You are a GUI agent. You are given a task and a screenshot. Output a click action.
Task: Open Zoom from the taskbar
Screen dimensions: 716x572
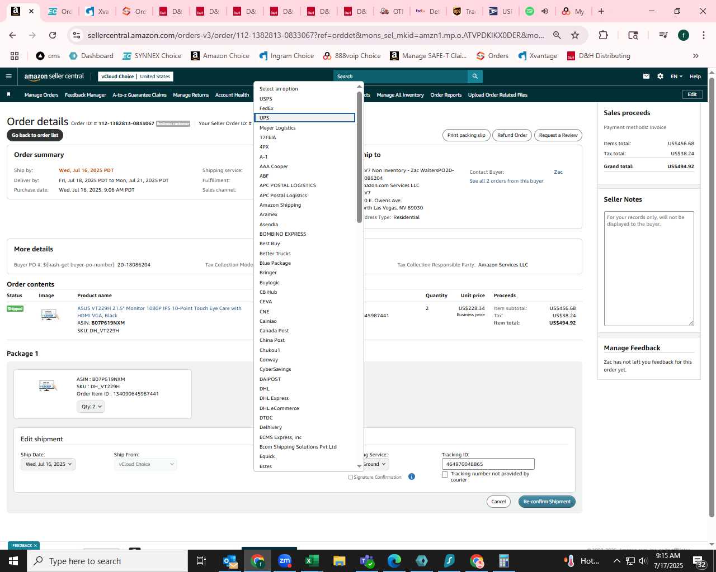tap(285, 561)
